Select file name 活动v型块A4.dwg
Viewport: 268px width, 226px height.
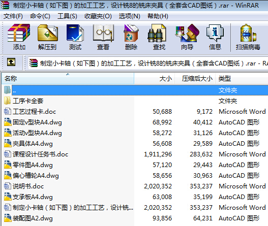coord(37,133)
